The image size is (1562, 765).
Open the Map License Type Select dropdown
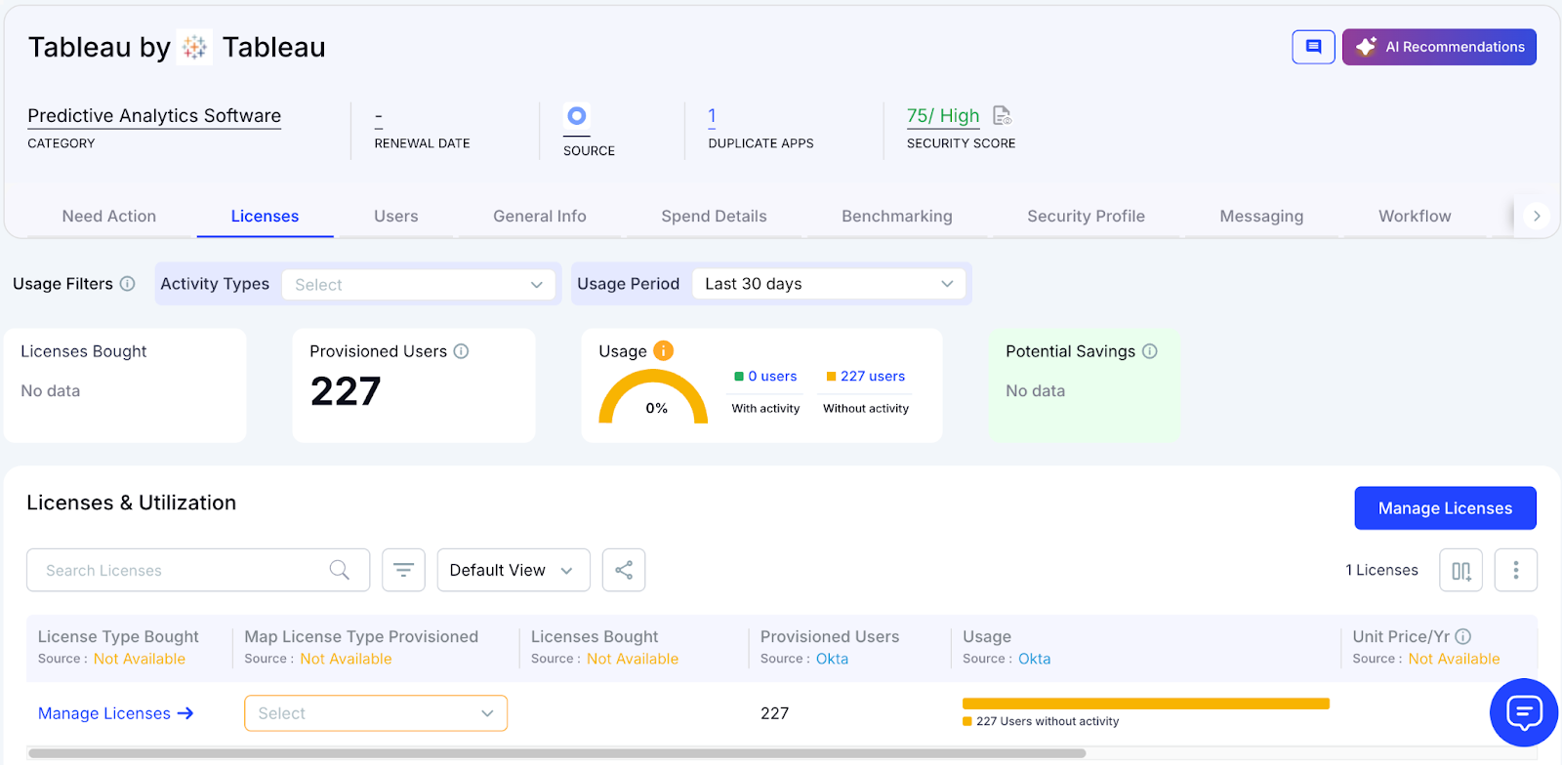coord(376,713)
